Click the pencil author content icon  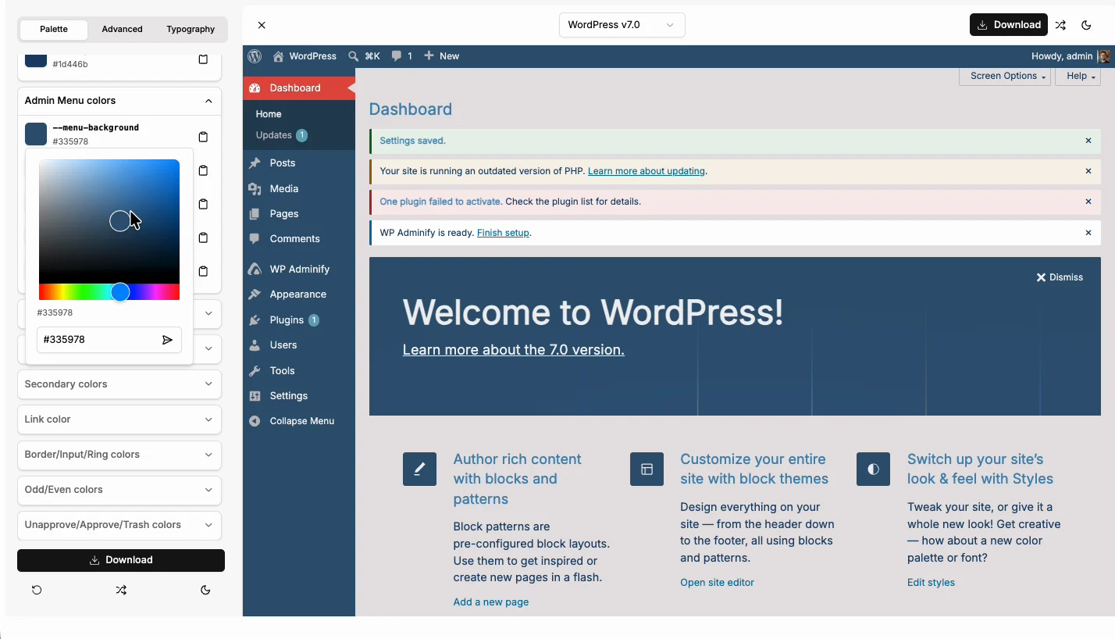pos(419,469)
